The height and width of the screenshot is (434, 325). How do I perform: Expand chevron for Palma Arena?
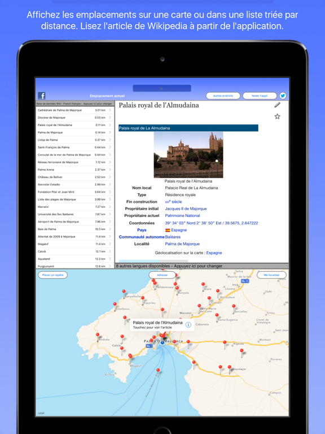tap(109, 170)
